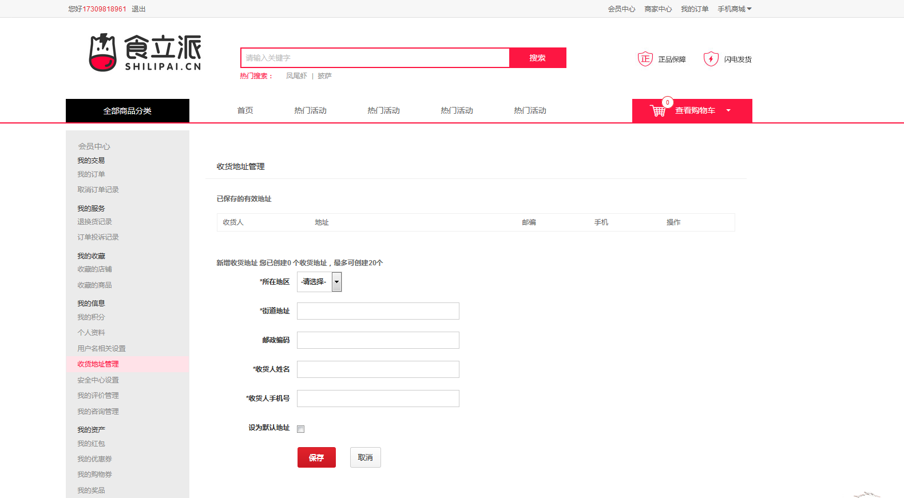The width and height of the screenshot is (904, 498).
Task: Open 取消订单记录 in the sidebar
Action: (98, 190)
